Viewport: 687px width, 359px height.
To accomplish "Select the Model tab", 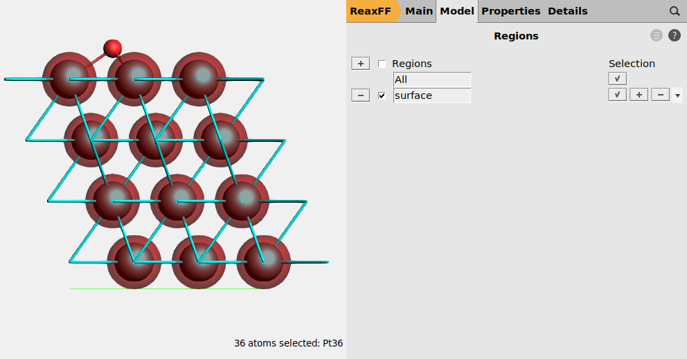I will pos(457,11).
